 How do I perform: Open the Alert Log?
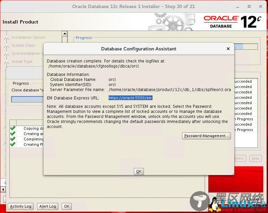48,206
